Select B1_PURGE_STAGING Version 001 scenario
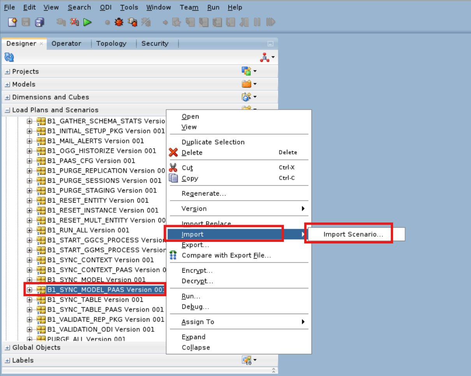The height and width of the screenshot is (376, 471). point(102,191)
